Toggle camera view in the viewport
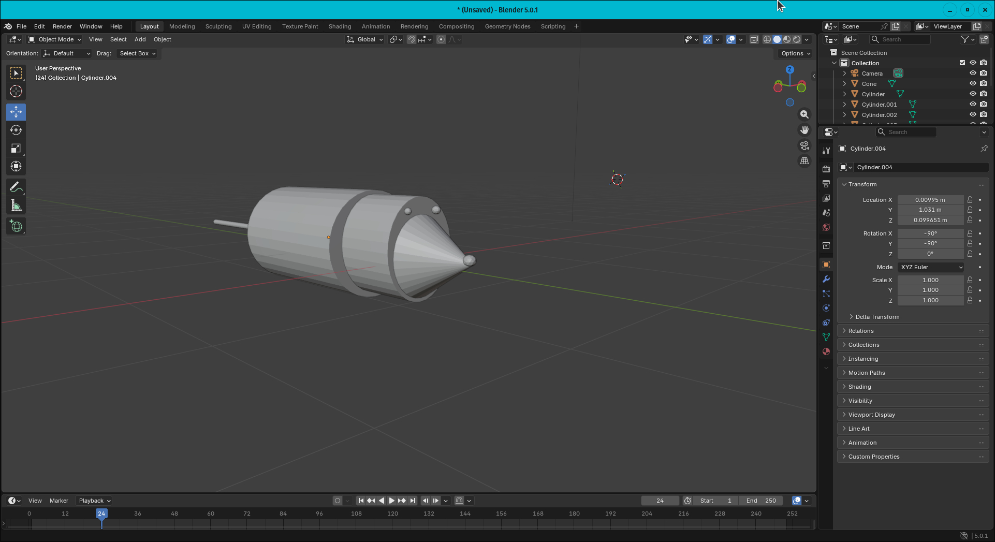Viewport: 995px width, 542px height. (804, 145)
